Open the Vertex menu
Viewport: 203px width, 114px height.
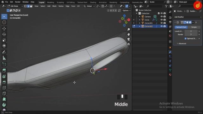click(61, 6)
